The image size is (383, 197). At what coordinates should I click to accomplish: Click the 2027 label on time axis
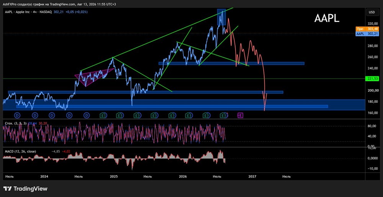pos(252,176)
